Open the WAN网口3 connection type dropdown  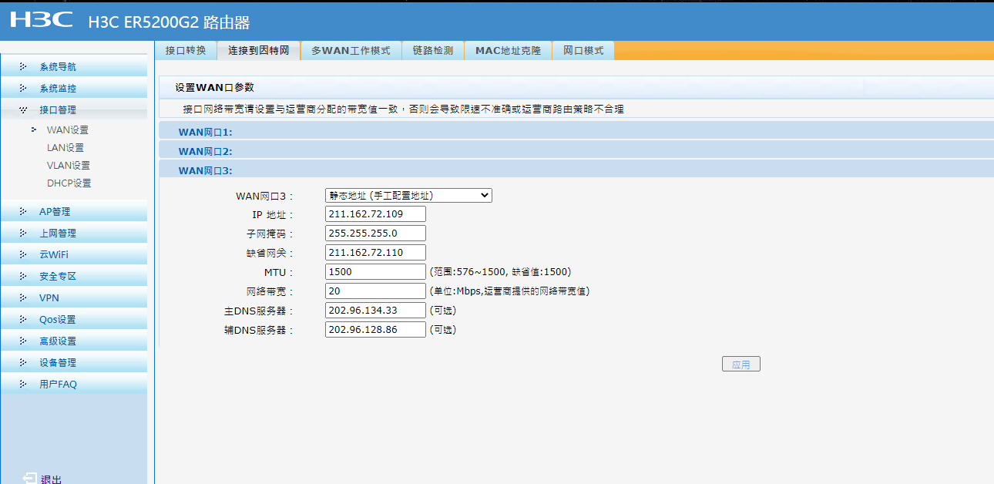point(409,196)
